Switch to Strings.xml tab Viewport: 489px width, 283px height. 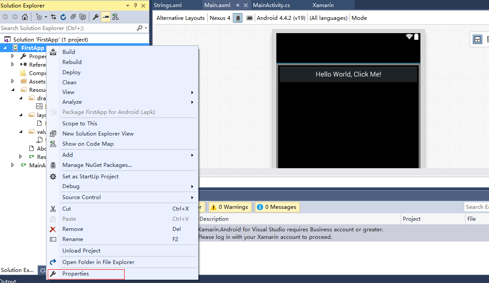[168, 5]
